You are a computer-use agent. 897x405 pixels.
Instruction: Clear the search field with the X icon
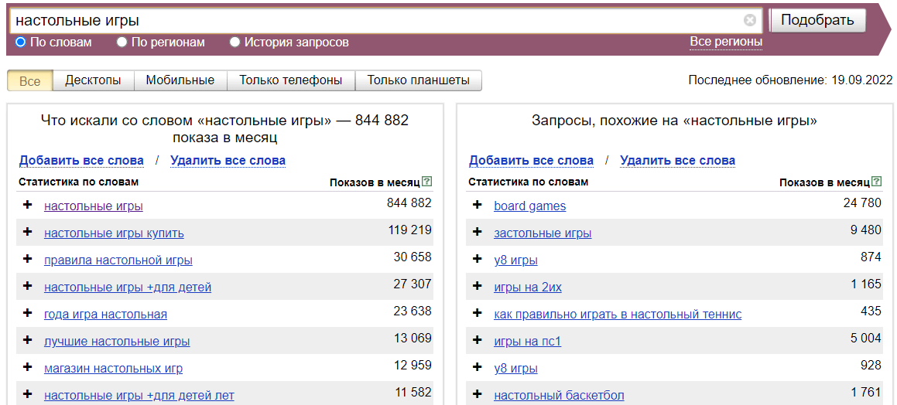(749, 21)
